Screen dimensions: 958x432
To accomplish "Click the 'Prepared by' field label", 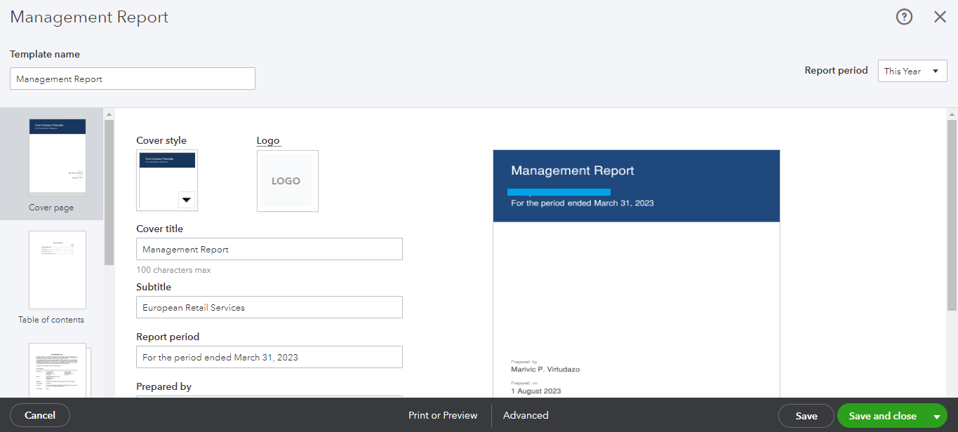I will pyautogui.click(x=164, y=386).
